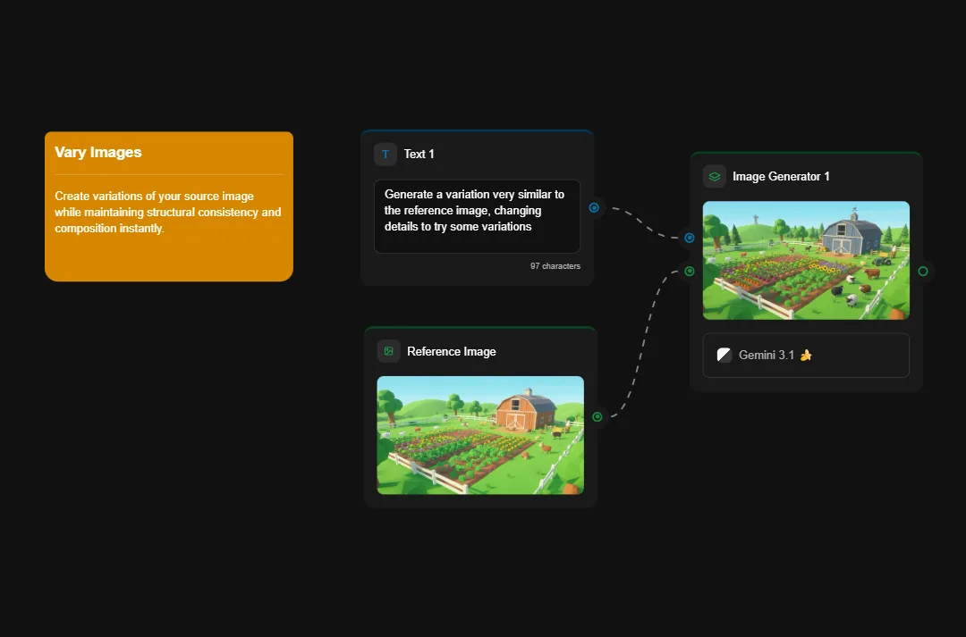
Task: Click the blue text input port on Image Generator 1
Action: (689, 238)
